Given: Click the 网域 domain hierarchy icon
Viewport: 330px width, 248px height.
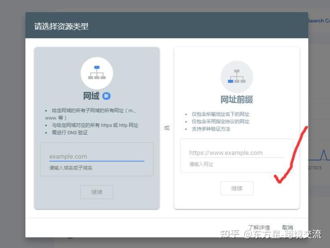Looking at the screenshot, I should tap(97, 73).
